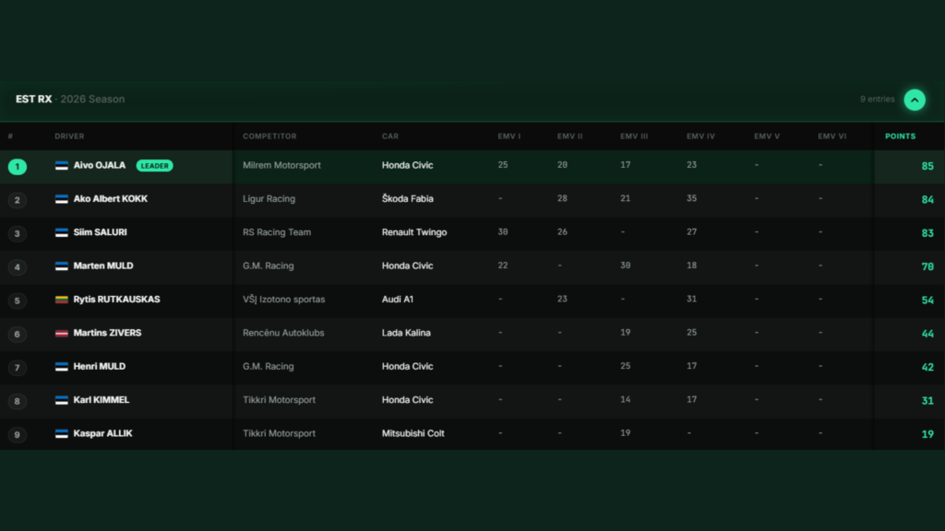Click the Renault Twingo car cell
The image size is (945, 531).
pyautogui.click(x=414, y=232)
